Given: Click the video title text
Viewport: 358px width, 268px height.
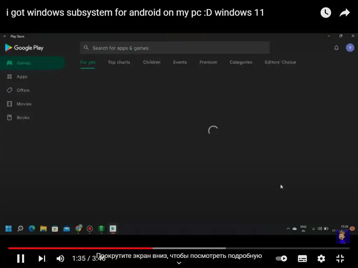Looking at the screenshot, I should pyautogui.click(x=135, y=13).
